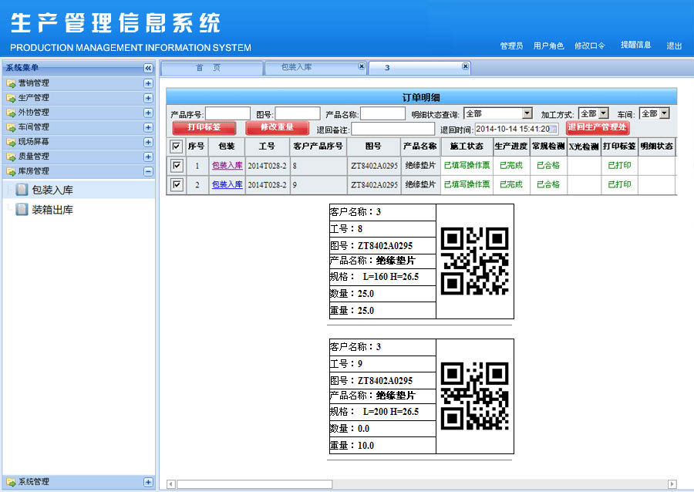Uncheck the checkbox for row 2

[x=177, y=185]
